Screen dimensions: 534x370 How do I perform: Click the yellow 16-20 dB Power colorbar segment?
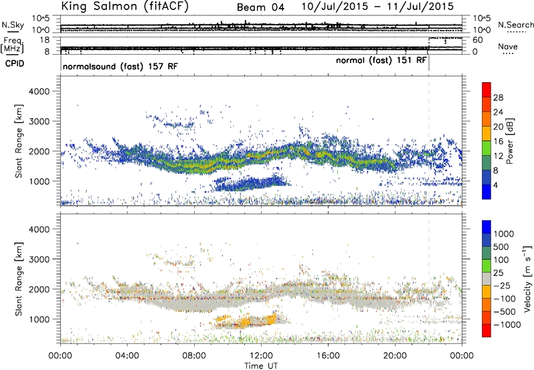coord(487,133)
